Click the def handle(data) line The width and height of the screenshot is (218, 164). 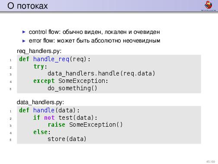(49, 110)
